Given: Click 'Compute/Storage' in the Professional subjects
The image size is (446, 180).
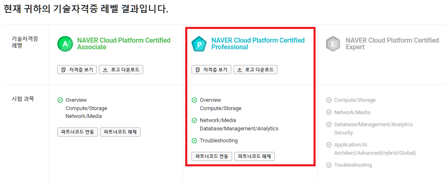Looking at the screenshot, I should (x=221, y=108).
